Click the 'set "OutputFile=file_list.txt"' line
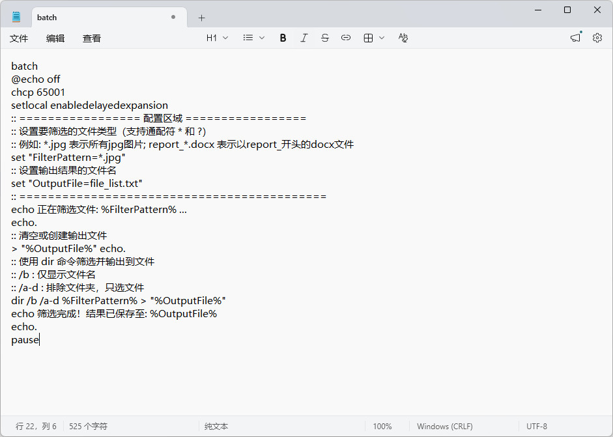Viewport: 613px width, 437px height. [x=77, y=183]
